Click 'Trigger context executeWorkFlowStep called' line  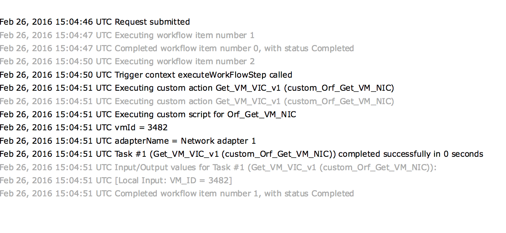click(x=146, y=75)
